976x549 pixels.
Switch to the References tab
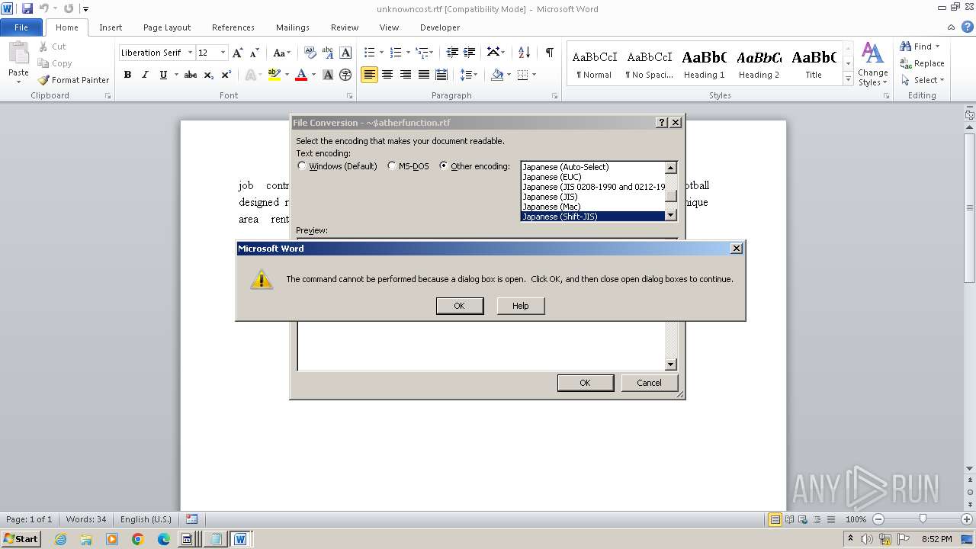pyautogui.click(x=233, y=27)
